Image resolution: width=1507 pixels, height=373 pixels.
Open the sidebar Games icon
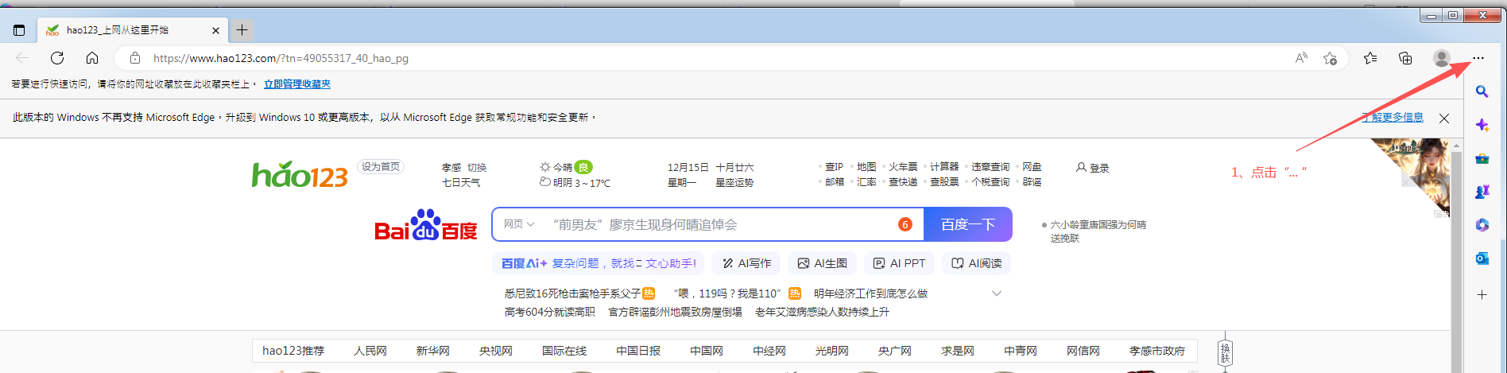[x=1482, y=192]
